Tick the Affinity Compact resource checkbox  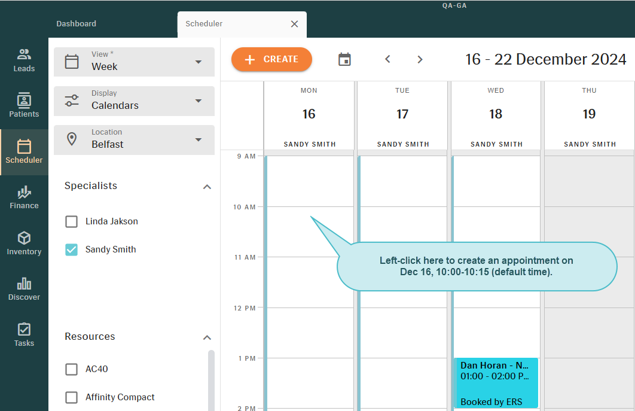tap(72, 398)
